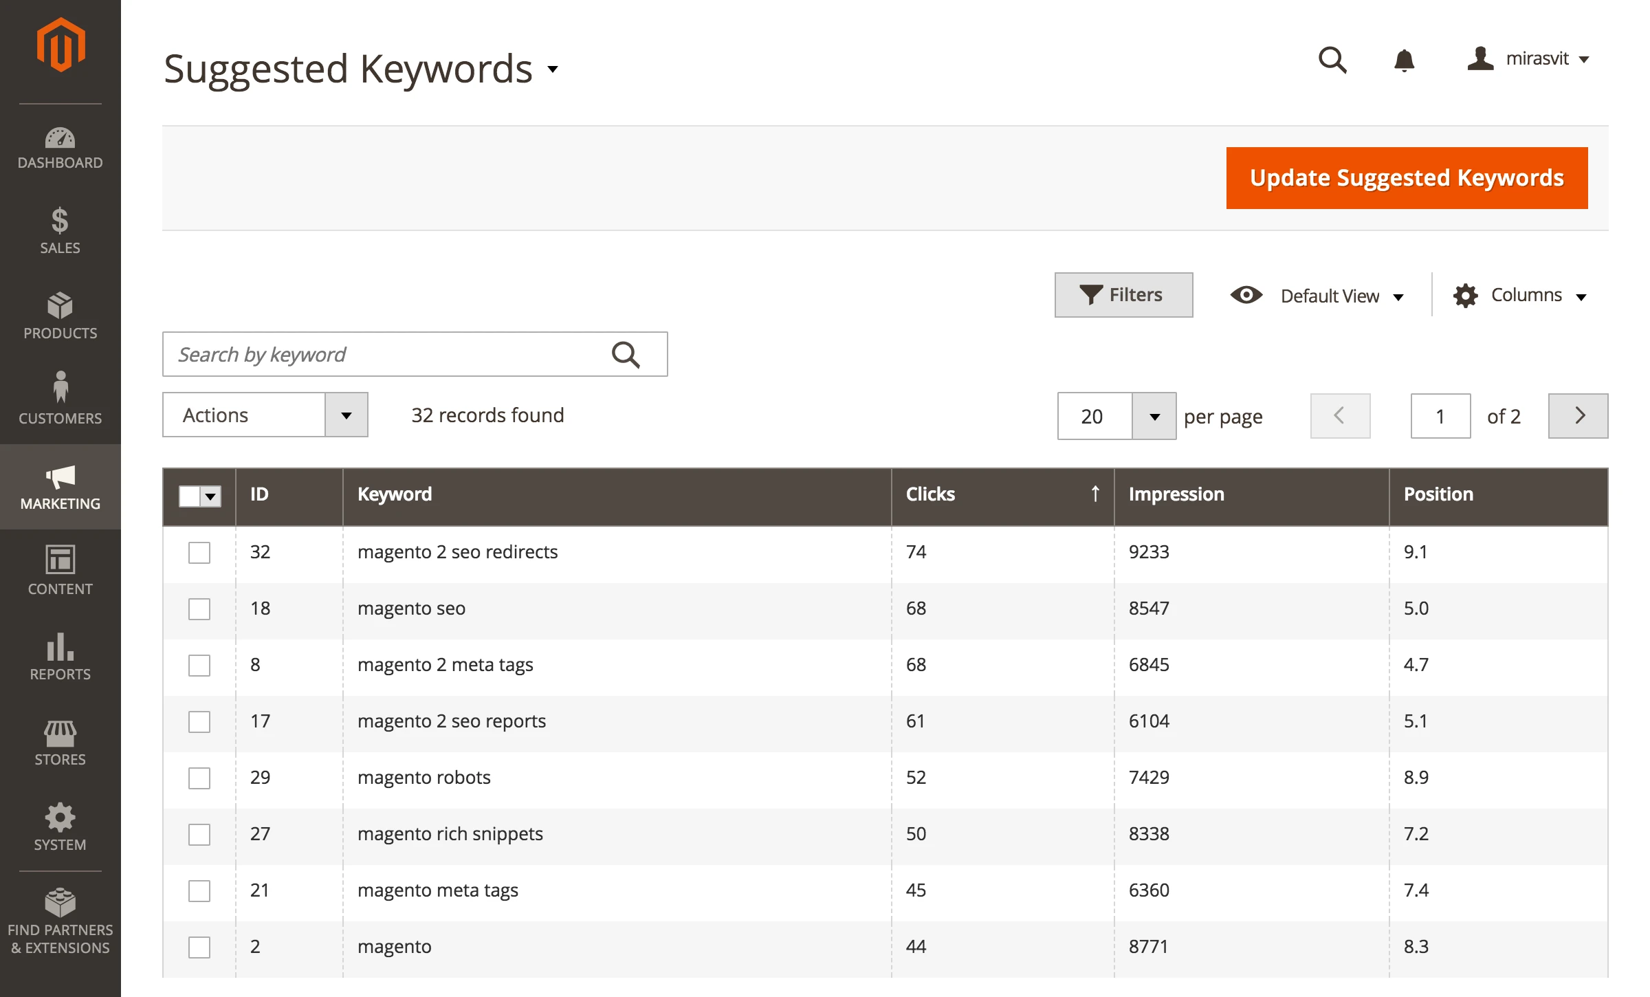Click position value 4.7
This screenshot has width=1650, height=997.
pyautogui.click(x=1416, y=665)
